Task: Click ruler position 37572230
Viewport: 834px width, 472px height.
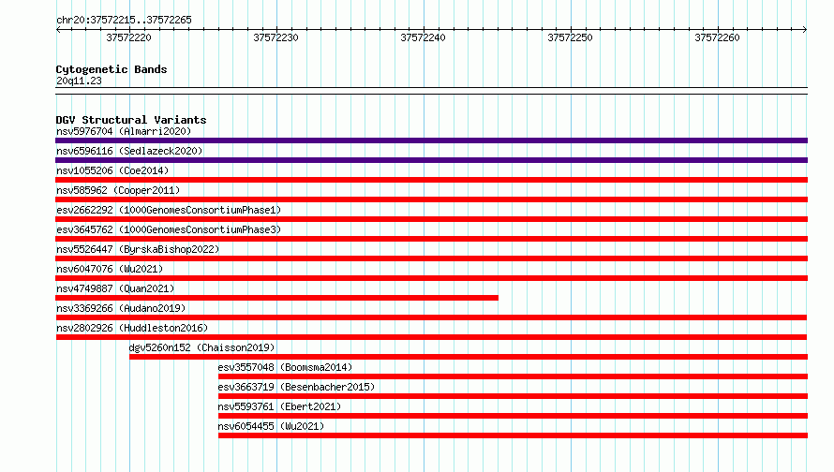Action: 276,37
